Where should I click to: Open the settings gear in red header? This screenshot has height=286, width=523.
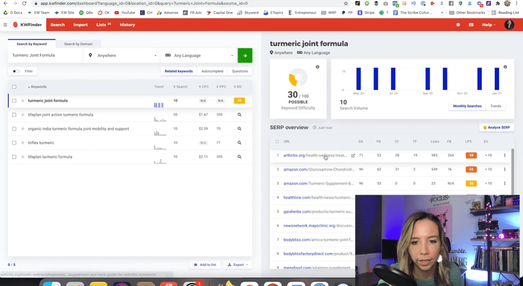click(458, 24)
